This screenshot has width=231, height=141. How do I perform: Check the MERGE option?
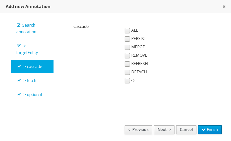pyautogui.click(x=127, y=47)
